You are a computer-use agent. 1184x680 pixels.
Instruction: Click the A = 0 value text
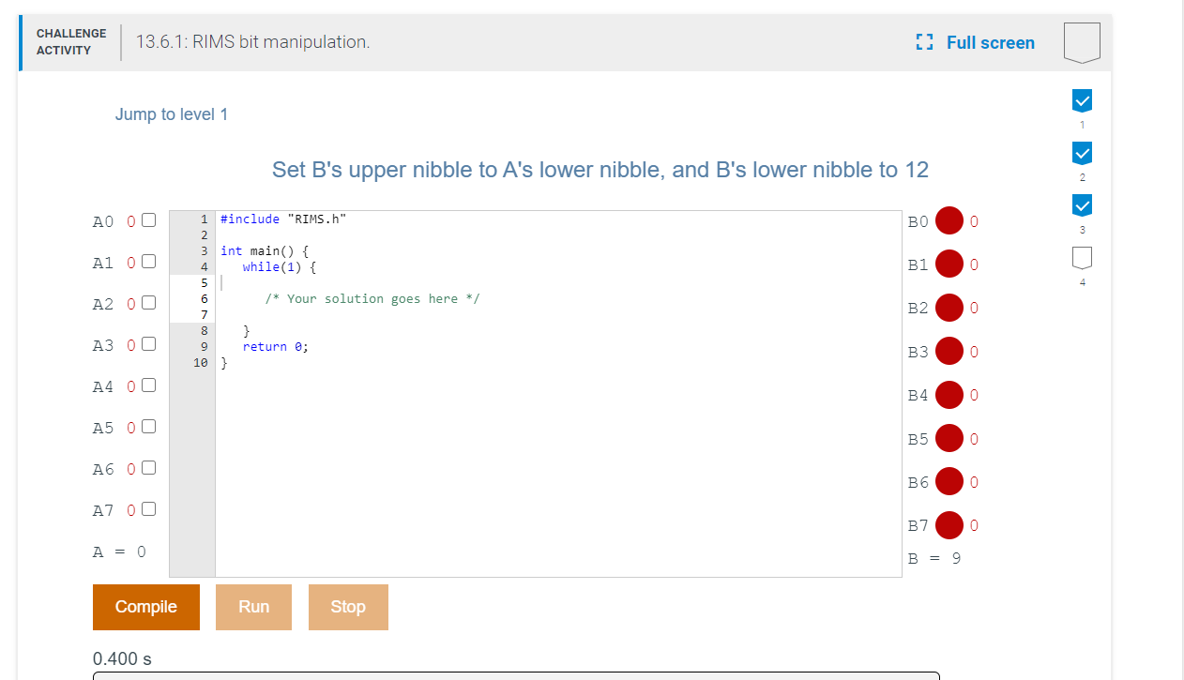point(119,552)
